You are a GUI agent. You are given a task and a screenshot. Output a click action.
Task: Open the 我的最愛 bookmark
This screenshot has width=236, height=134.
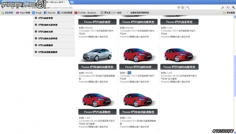[7, 13]
